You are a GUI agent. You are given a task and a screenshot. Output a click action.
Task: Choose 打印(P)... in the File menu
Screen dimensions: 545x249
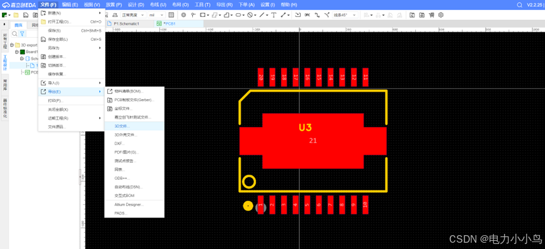click(x=71, y=101)
